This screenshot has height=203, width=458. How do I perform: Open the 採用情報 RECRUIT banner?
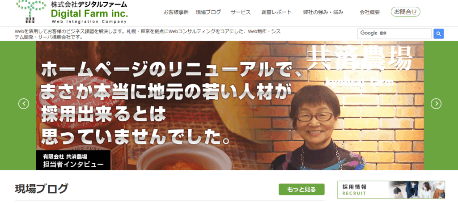(x=391, y=190)
